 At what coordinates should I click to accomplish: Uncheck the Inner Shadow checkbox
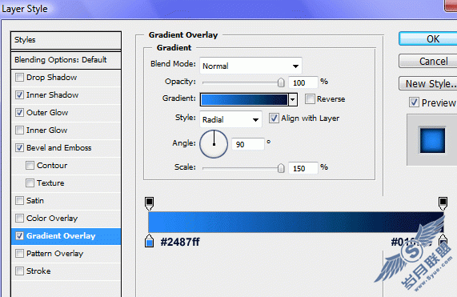click(19, 95)
